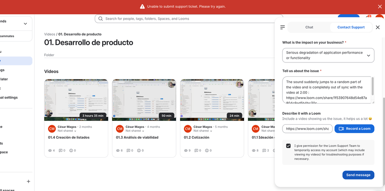Image resolution: width=385 pixels, height=191 pixels.
Task: Click the Send message button
Action: pos(358,175)
